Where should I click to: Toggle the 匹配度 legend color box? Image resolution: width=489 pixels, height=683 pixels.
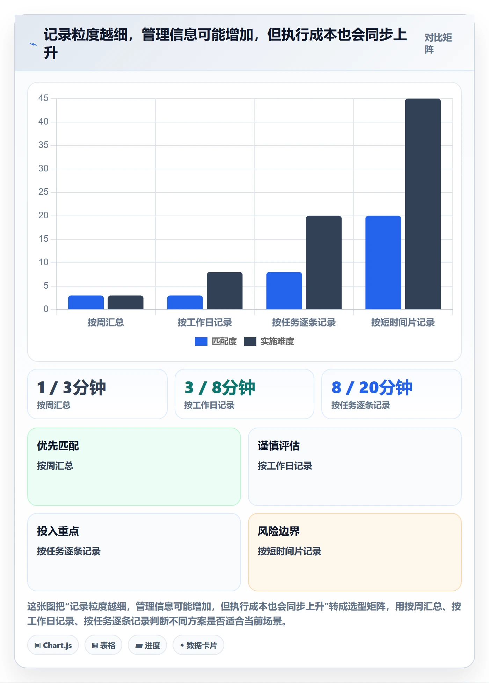coord(201,341)
